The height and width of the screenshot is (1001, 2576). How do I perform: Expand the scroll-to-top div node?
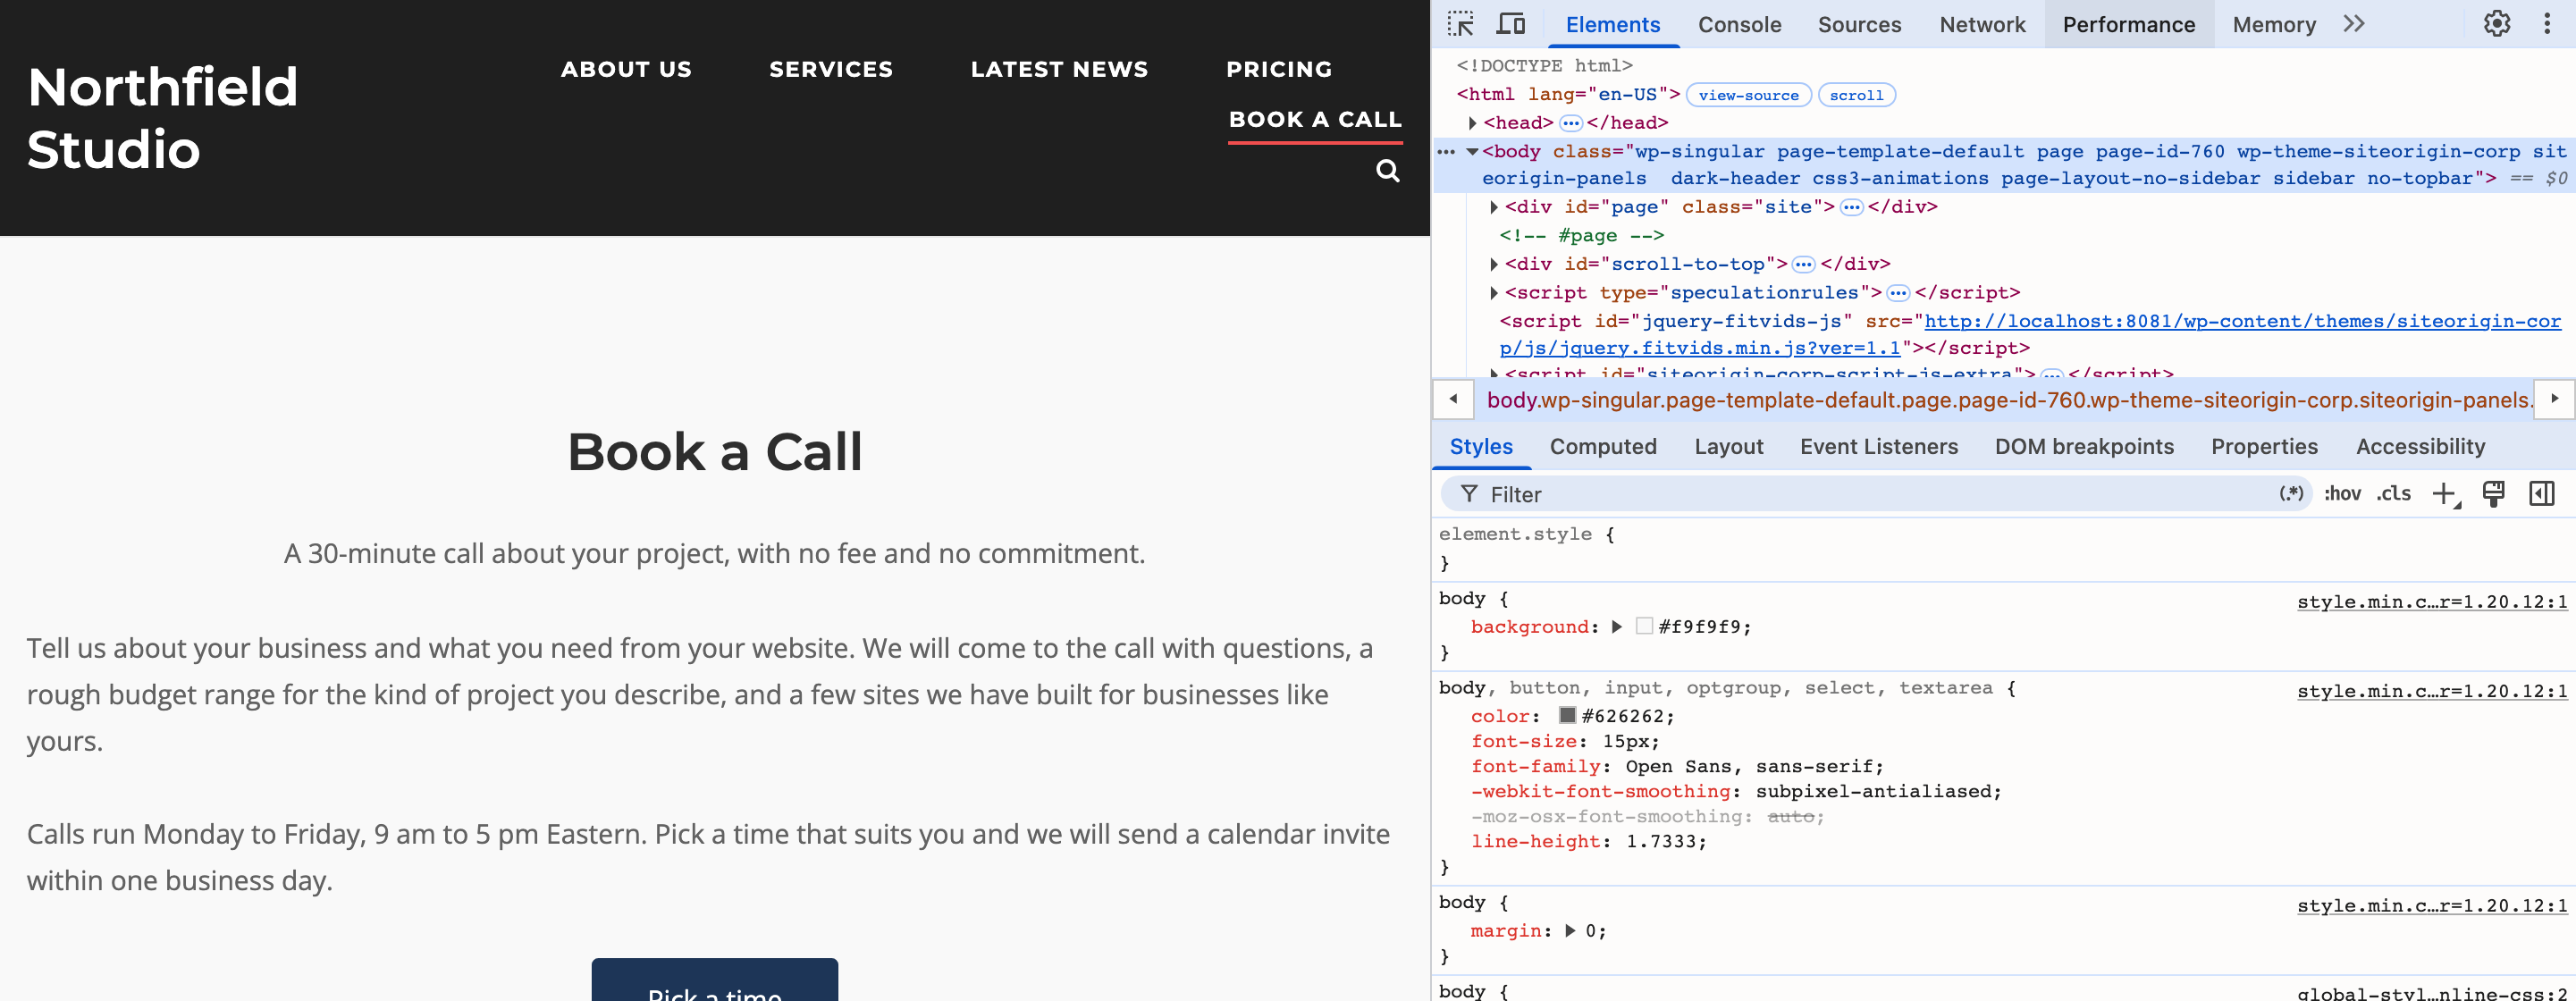(1494, 264)
